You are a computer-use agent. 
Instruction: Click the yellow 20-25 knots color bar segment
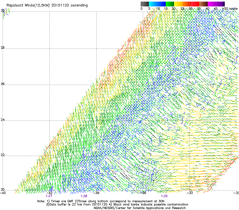pyautogui.click(x=178, y=4)
